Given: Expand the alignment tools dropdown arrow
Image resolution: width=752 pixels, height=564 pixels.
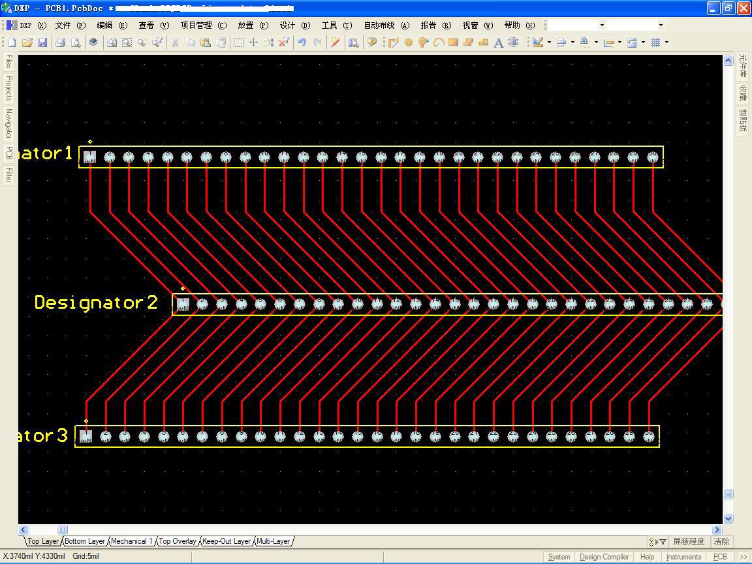Looking at the screenshot, I should tap(572, 42).
